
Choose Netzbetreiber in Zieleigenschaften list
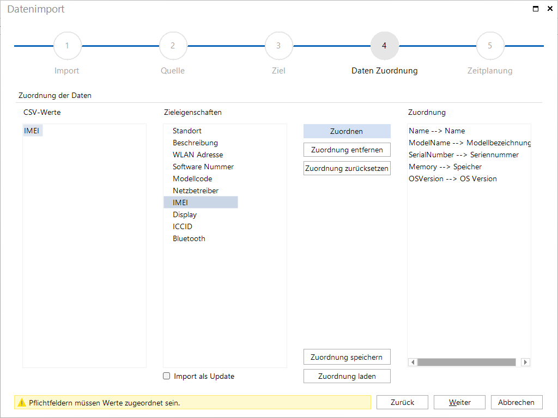196,190
